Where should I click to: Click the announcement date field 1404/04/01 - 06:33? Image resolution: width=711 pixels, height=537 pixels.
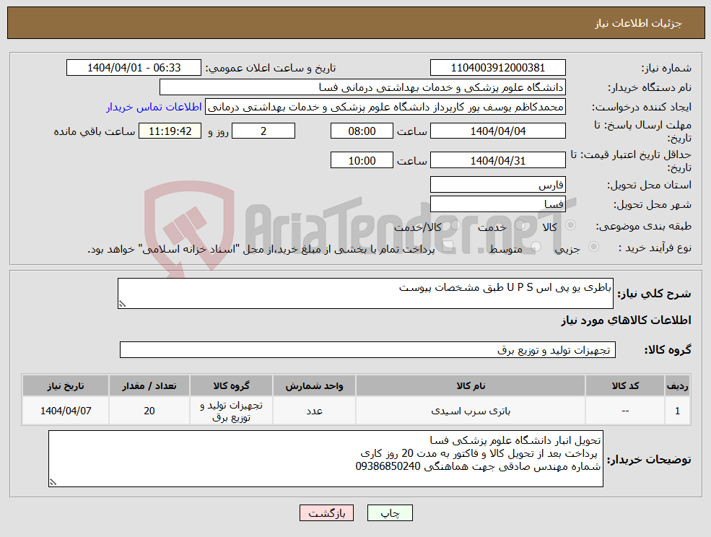tap(134, 68)
